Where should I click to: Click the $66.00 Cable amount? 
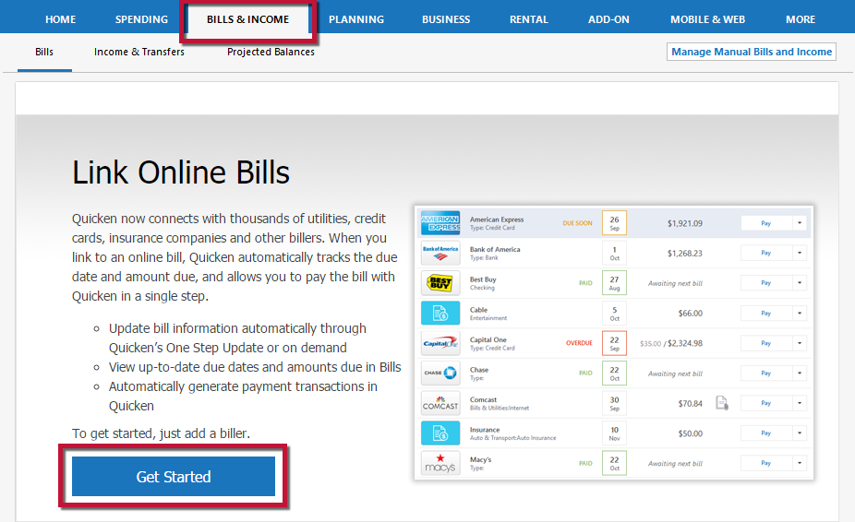click(691, 314)
